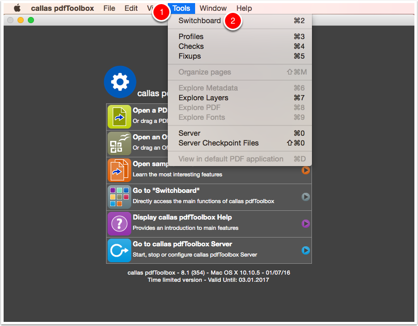This screenshot has width=418, height=326.
Task: Click Go to "Switchboard" heading
Action: pyautogui.click(x=166, y=190)
